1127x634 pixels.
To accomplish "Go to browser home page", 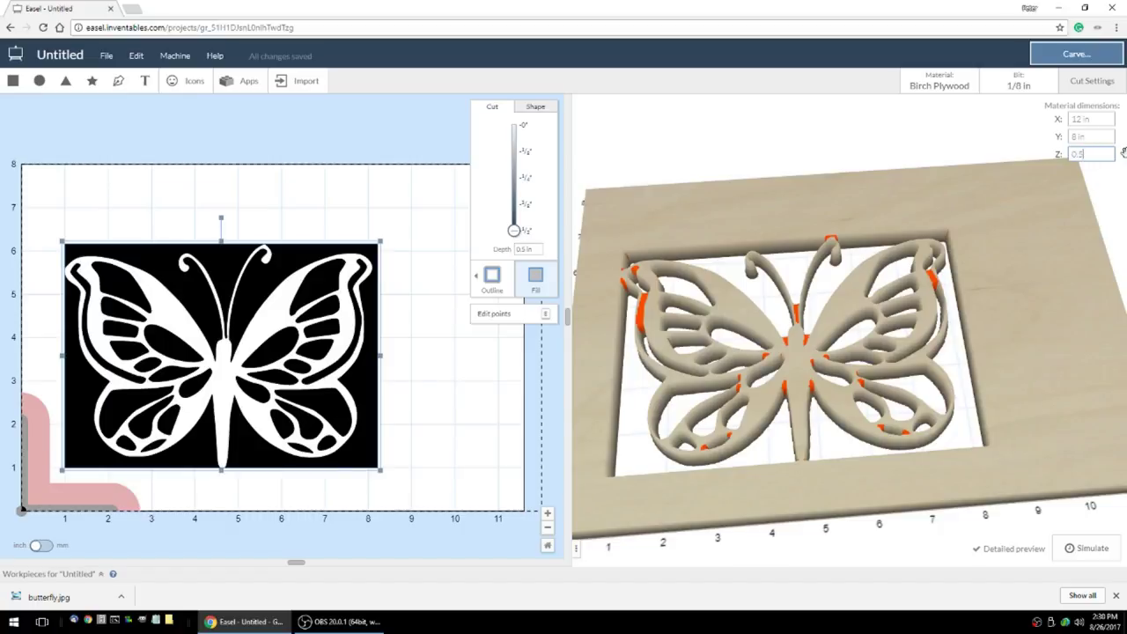I will 59,27.
